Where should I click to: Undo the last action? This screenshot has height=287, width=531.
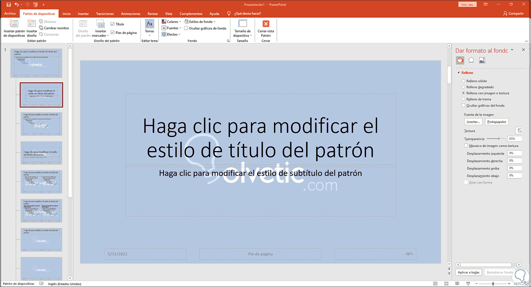(x=17, y=5)
